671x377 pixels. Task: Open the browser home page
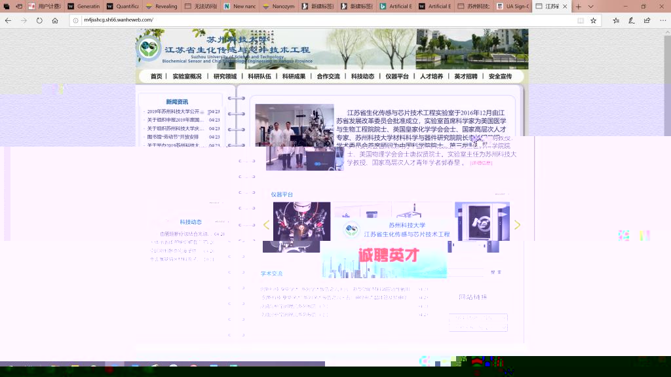pyautogui.click(x=55, y=20)
